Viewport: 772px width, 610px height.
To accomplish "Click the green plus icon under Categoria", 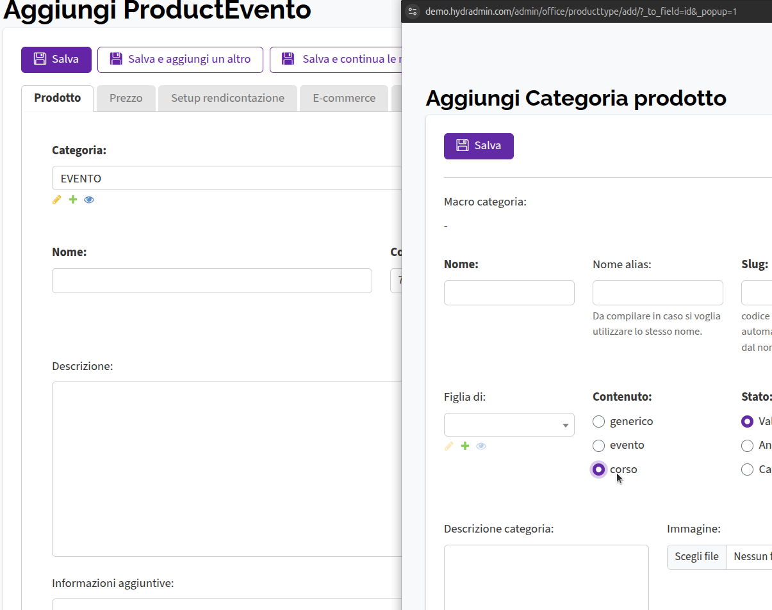I will pyautogui.click(x=73, y=200).
